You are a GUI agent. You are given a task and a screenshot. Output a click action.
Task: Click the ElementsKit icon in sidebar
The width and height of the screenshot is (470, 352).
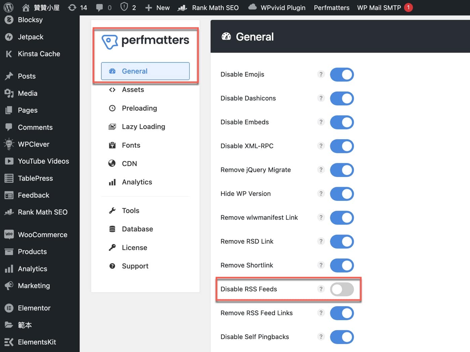pos(9,342)
